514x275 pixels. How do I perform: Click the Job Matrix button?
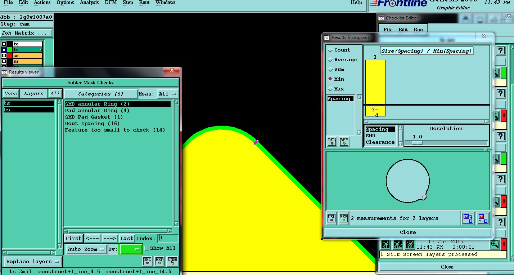(26, 33)
